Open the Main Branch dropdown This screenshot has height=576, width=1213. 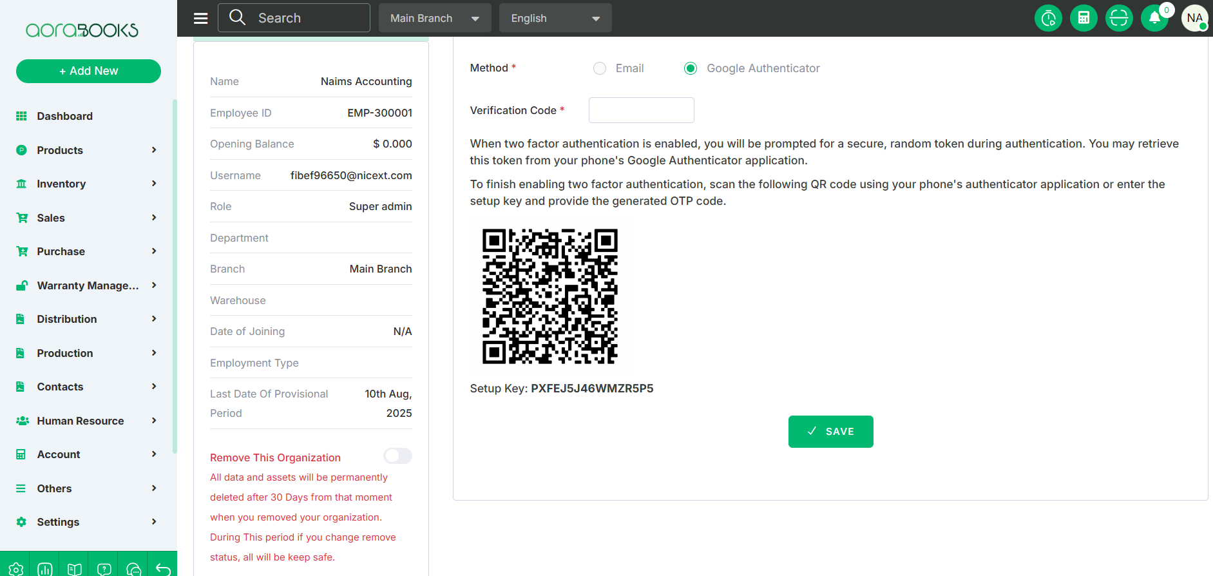[x=435, y=18]
